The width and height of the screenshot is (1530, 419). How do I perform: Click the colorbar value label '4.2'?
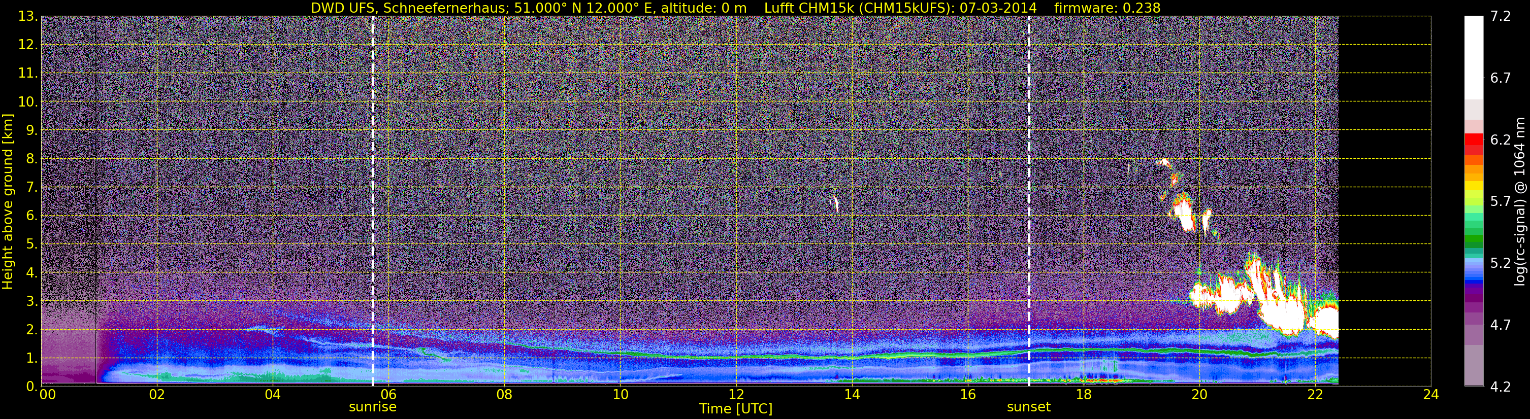coord(1501,387)
